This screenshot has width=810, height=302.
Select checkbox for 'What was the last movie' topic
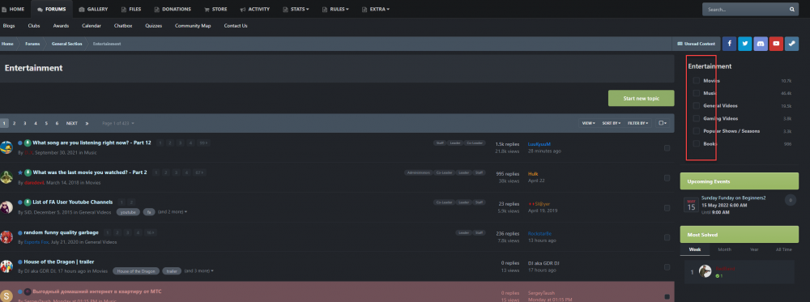(667, 178)
